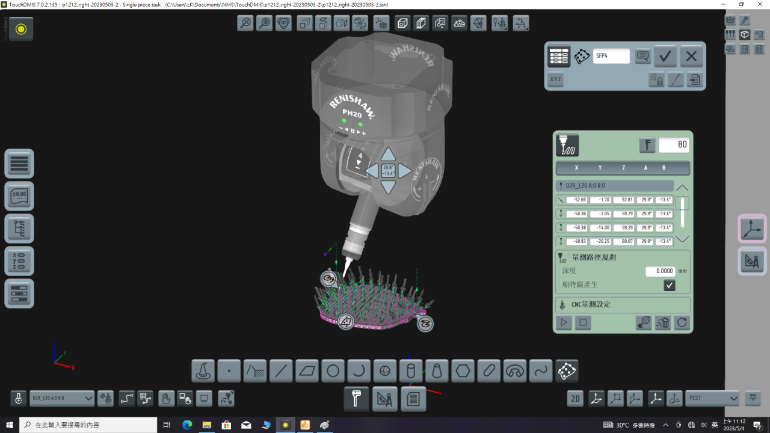Select the side view cube icon
770x433 pixels.
pyautogui.click(x=341, y=23)
